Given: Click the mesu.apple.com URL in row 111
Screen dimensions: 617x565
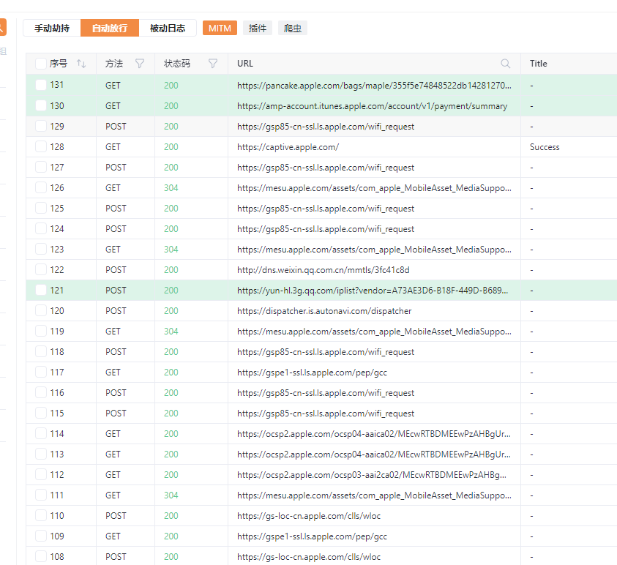Looking at the screenshot, I should 374,495.
